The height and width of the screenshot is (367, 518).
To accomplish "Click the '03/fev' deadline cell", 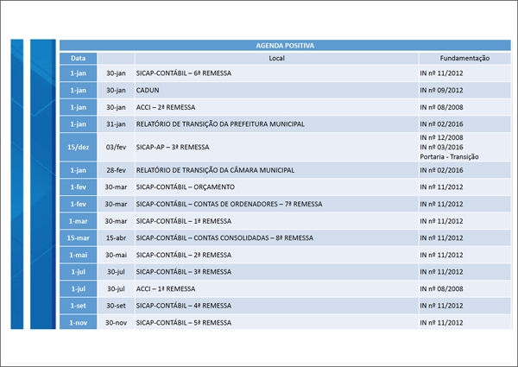I will coord(116,147).
